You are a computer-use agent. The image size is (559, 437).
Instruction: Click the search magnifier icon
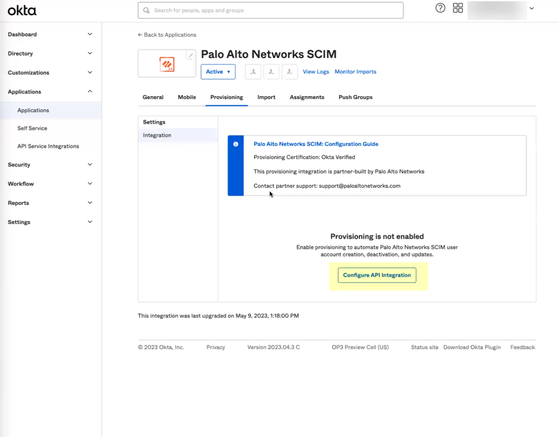tap(146, 10)
